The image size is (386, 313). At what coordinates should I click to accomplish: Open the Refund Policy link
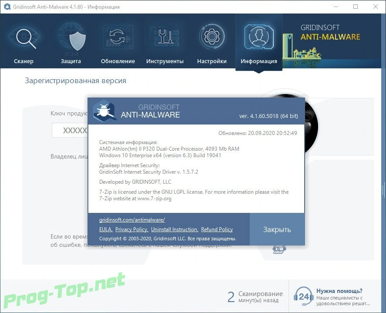(217, 229)
